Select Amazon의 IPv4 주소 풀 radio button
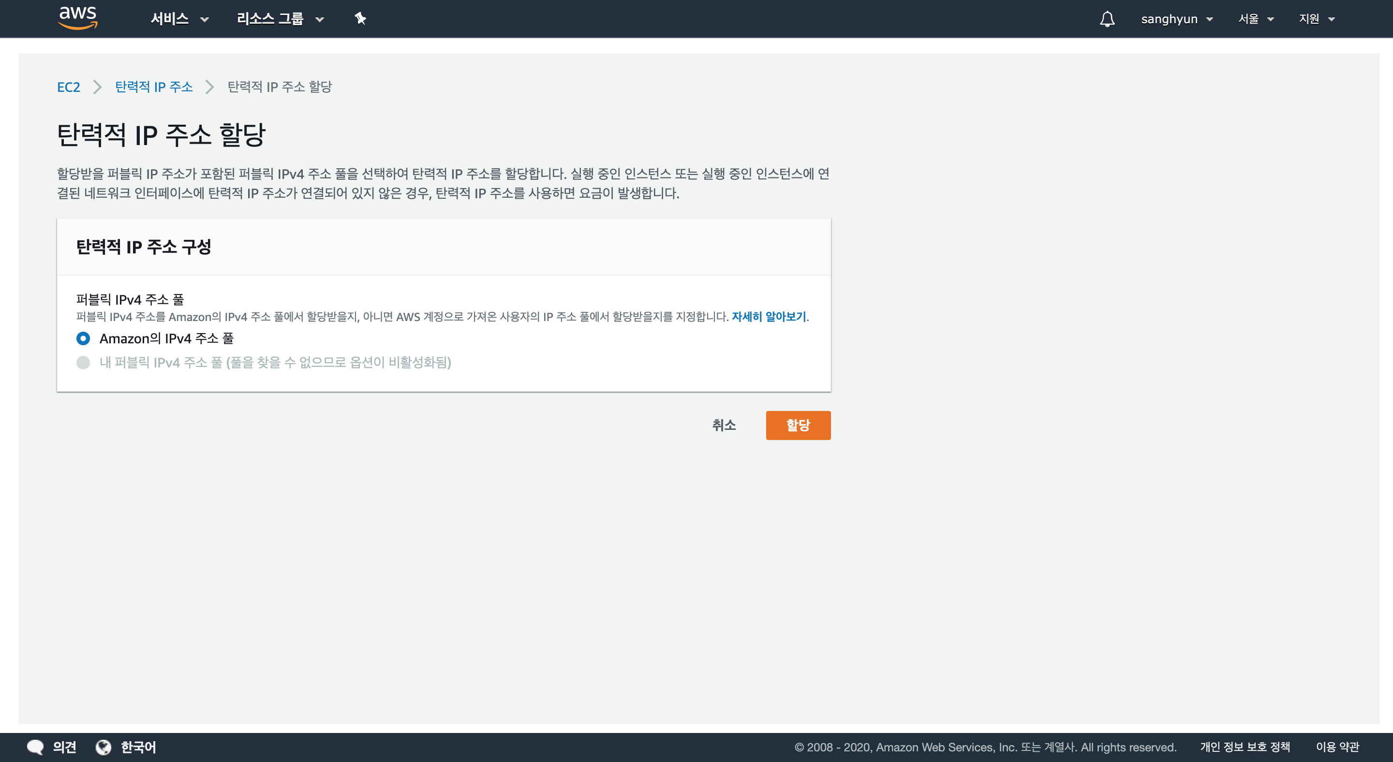The image size is (1393, 762). 83,338
